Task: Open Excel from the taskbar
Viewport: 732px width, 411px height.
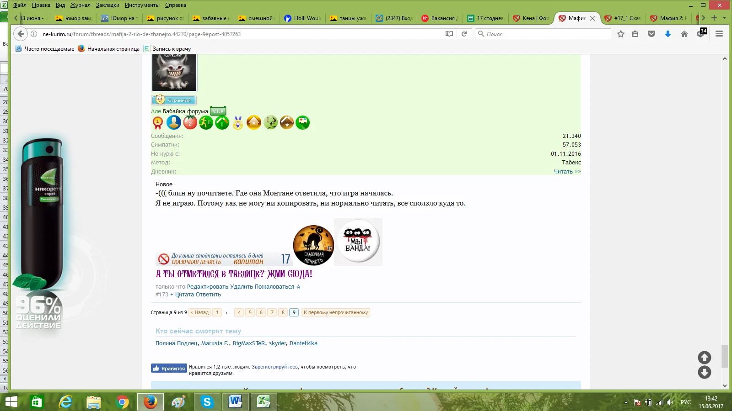Action: click(x=264, y=402)
